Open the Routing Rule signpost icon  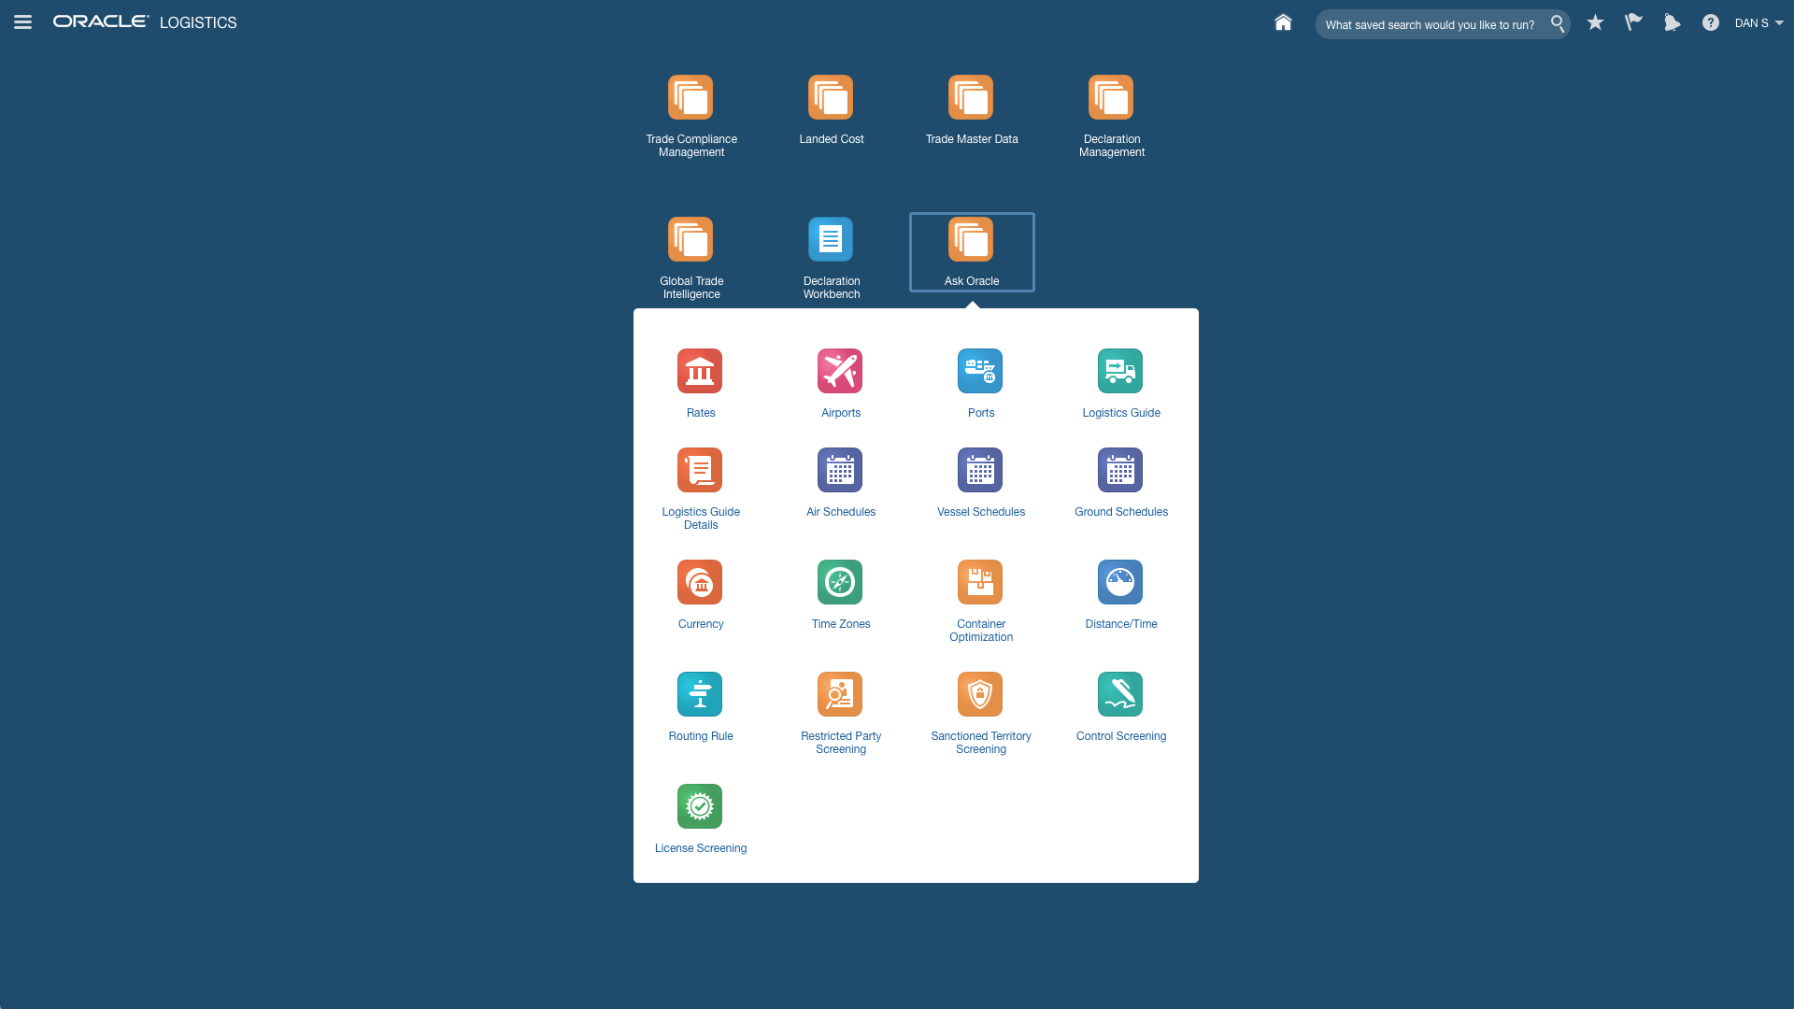tap(700, 694)
